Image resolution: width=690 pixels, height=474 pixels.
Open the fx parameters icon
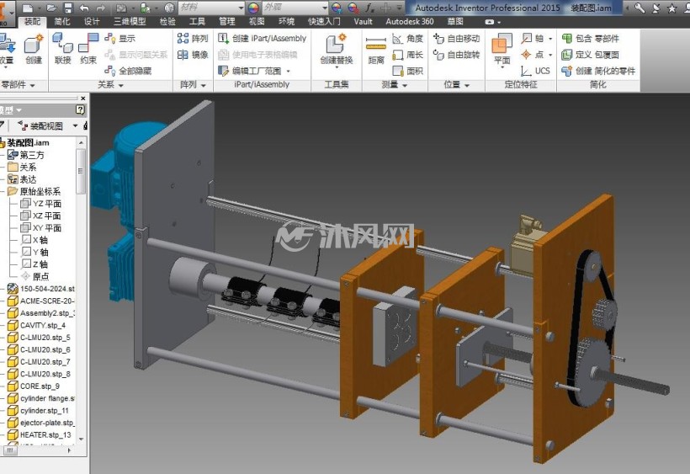point(369,8)
